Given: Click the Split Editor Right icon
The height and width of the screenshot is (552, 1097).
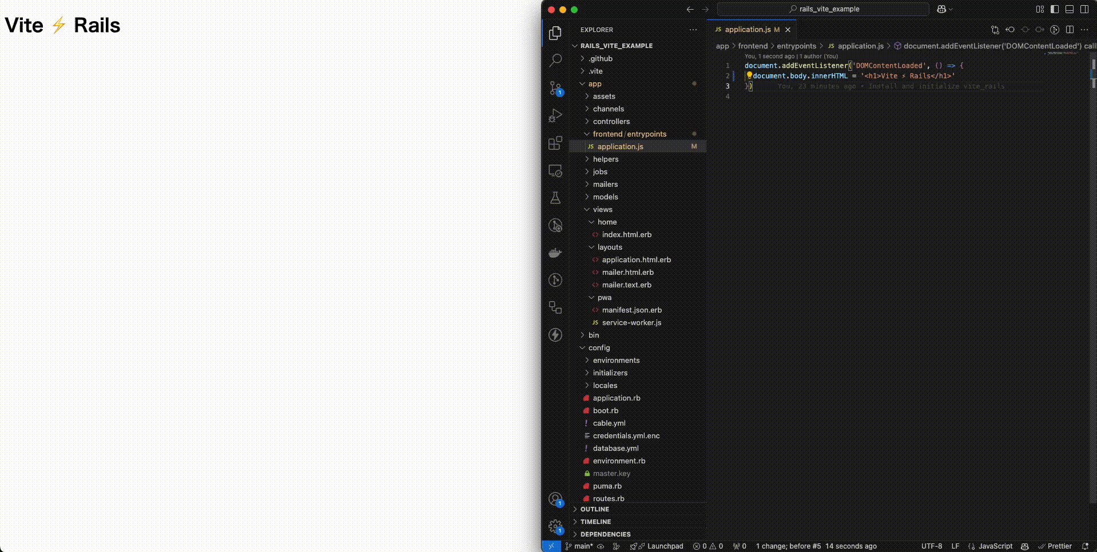Looking at the screenshot, I should (x=1070, y=30).
